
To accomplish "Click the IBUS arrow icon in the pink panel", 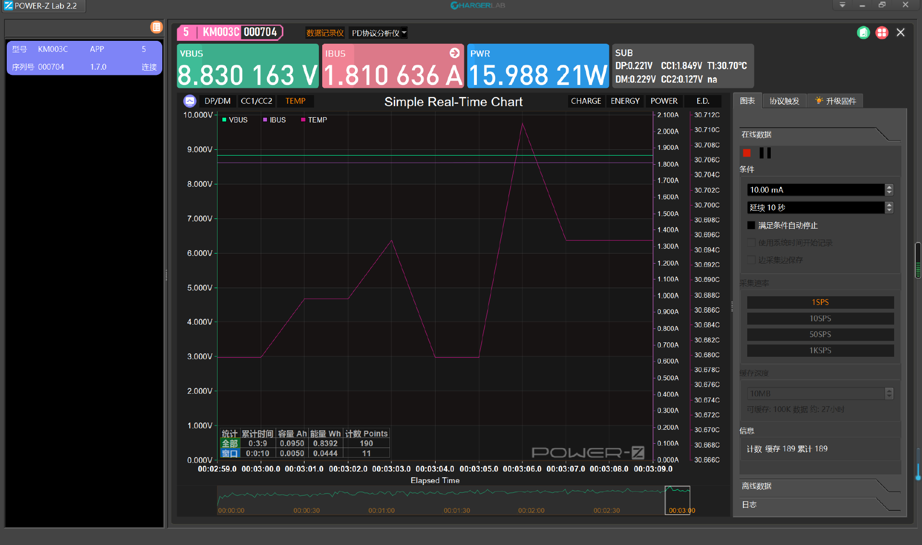I will (454, 53).
